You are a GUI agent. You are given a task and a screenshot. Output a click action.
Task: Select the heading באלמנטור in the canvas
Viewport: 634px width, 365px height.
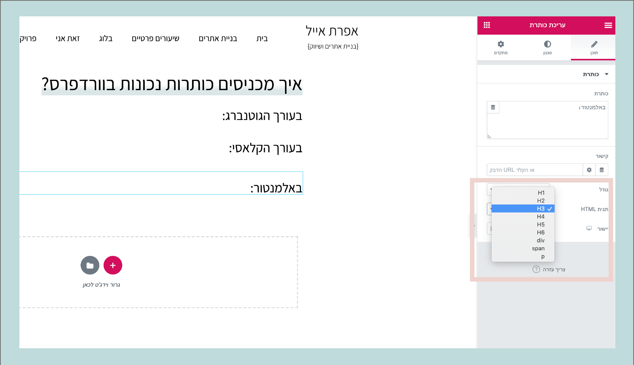point(276,188)
